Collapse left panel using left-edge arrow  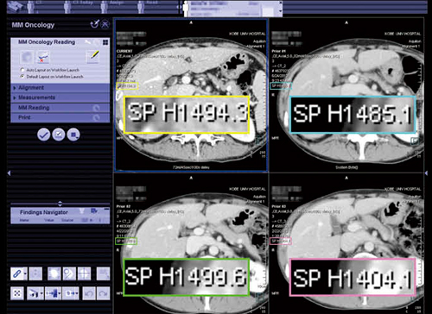coord(9,173)
